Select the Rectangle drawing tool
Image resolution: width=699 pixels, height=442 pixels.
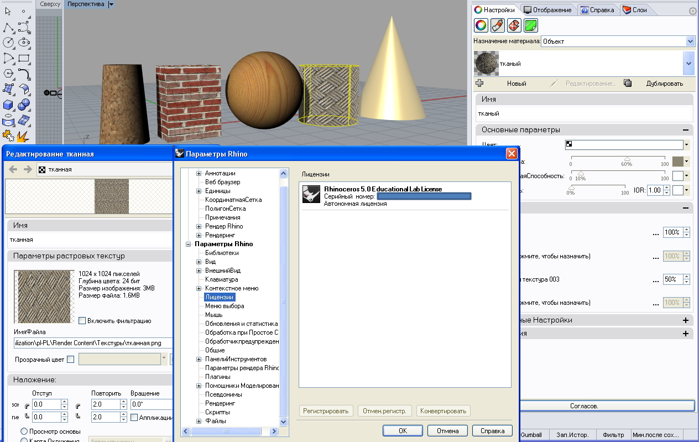(24, 58)
